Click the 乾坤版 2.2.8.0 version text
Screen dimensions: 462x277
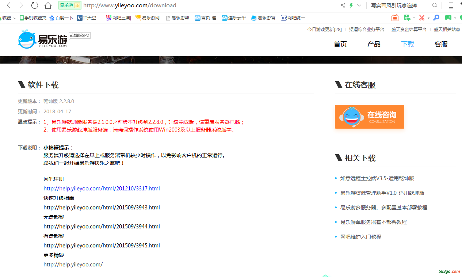[59, 101]
